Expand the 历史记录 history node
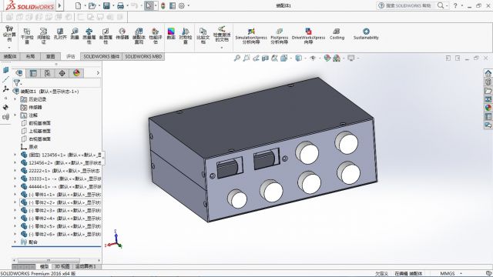The image size is (493, 277). 15,99
